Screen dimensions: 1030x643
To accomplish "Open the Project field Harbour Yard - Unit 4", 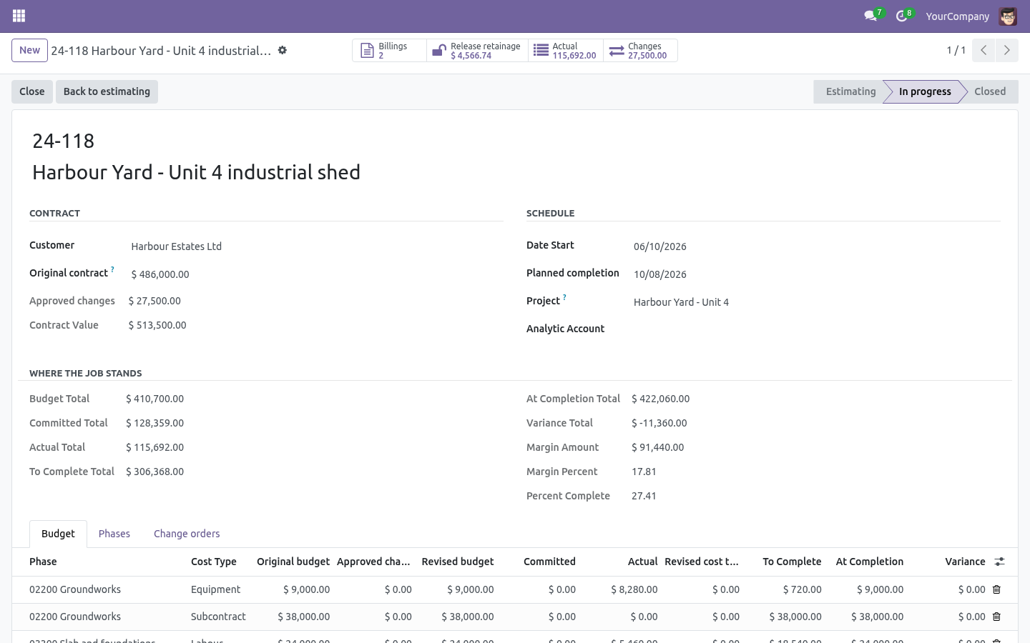I will point(816,302).
